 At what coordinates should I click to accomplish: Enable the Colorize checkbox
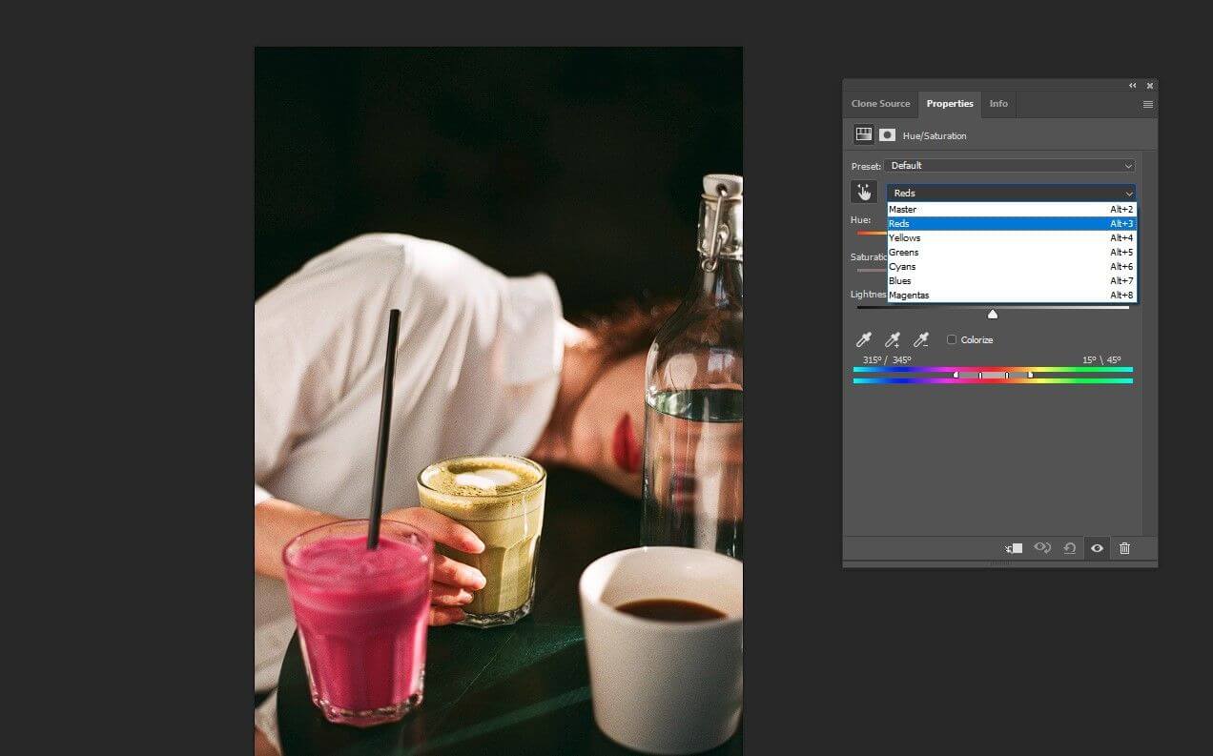(x=951, y=339)
